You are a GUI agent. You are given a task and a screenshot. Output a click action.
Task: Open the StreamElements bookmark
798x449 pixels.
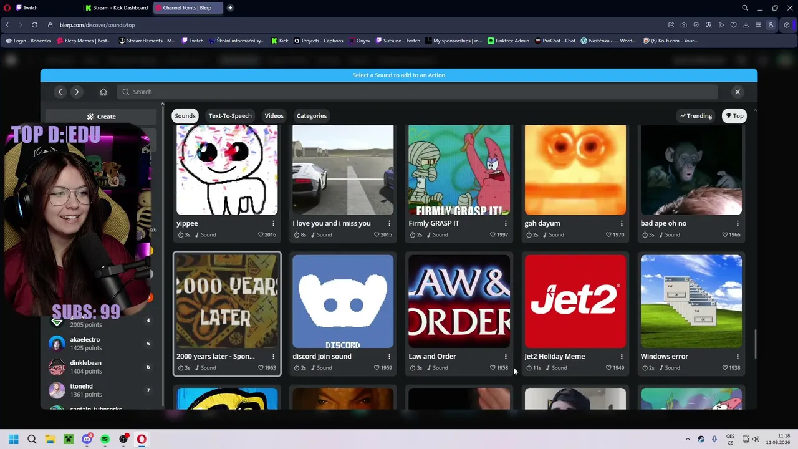point(147,41)
